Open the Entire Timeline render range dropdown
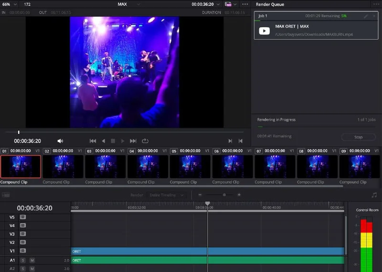 point(163,195)
